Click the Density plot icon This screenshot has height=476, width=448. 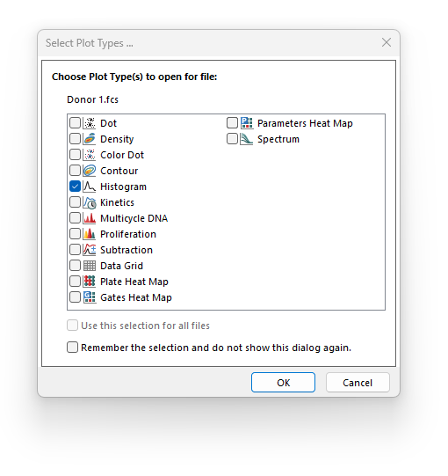coord(90,139)
